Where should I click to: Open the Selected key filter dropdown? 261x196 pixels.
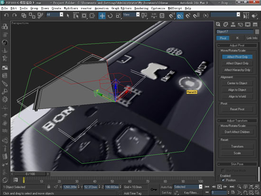click(x=201, y=187)
